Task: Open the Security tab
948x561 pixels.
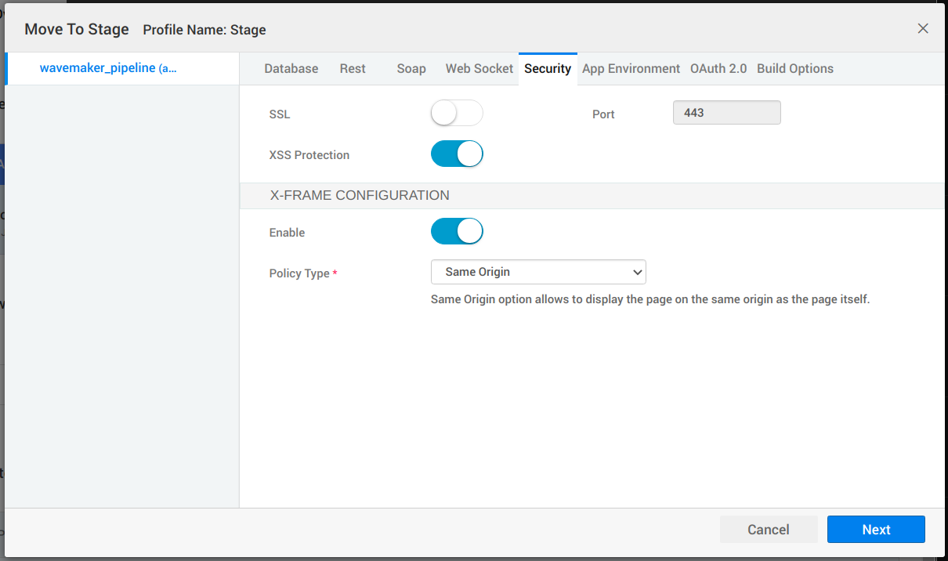Action: coord(548,68)
